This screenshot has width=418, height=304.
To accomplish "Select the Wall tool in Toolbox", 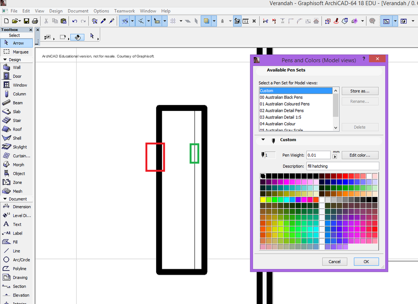I will click(17, 67).
